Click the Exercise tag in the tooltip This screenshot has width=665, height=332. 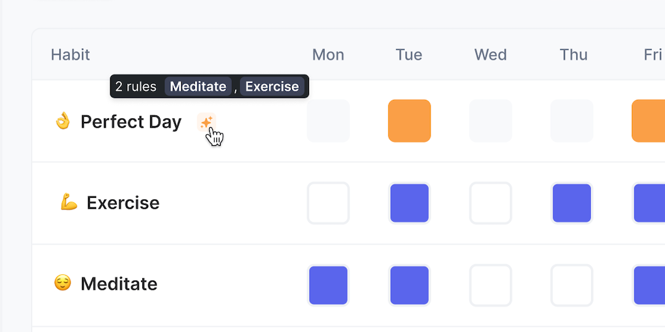coord(272,86)
